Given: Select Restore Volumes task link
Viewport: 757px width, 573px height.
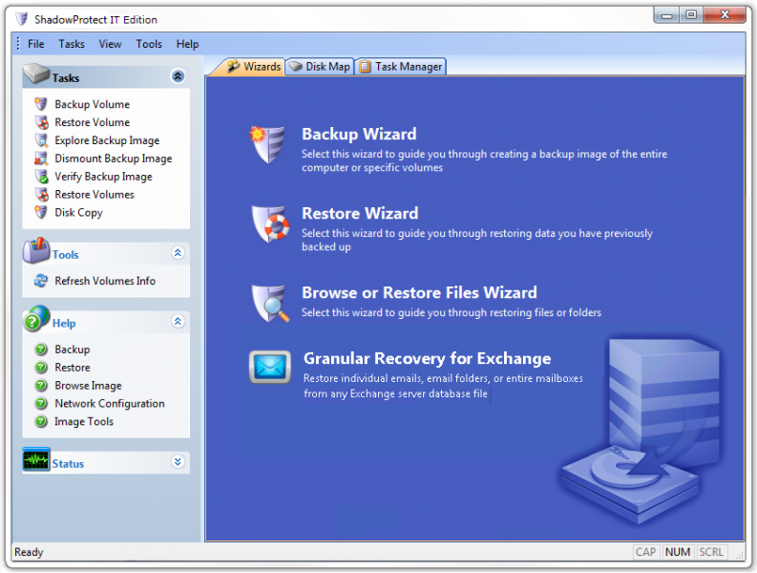Looking at the screenshot, I should point(95,194).
